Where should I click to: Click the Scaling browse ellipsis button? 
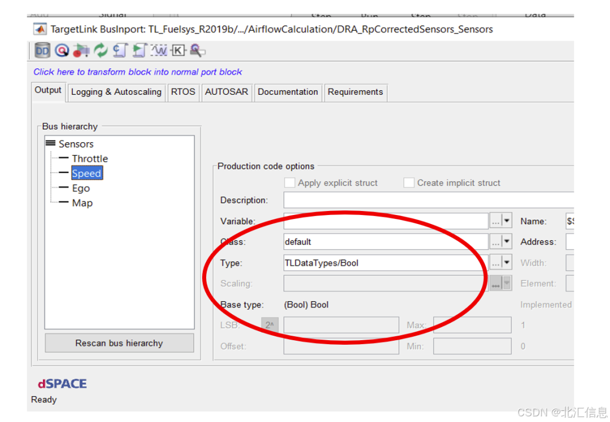496,283
